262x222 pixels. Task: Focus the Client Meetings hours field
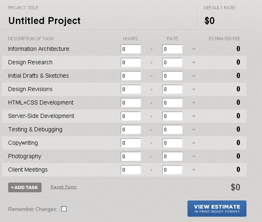(x=131, y=170)
